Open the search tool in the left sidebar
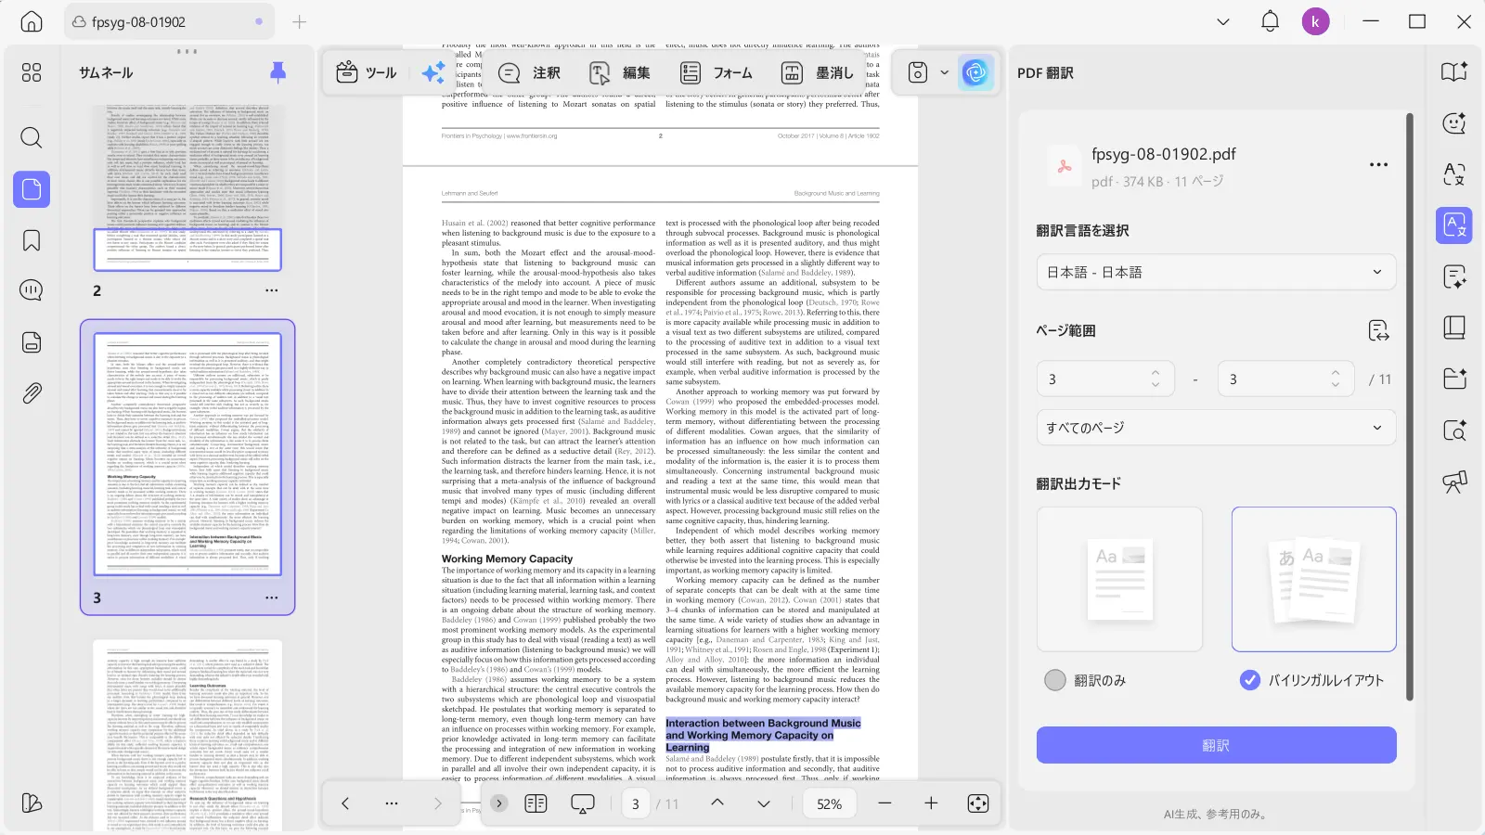The height and width of the screenshot is (835, 1485). pyautogui.click(x=32, y=138)
